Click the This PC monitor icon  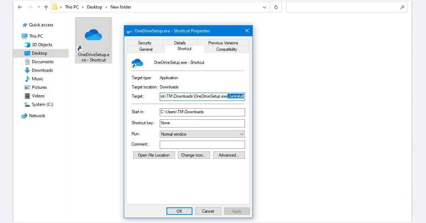click(24, 36)
